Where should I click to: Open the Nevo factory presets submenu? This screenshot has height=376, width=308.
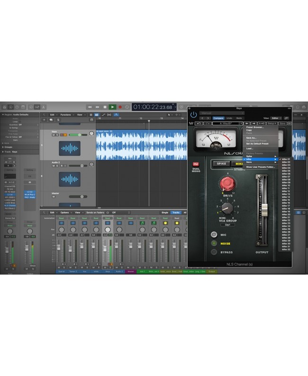(261, 162)
